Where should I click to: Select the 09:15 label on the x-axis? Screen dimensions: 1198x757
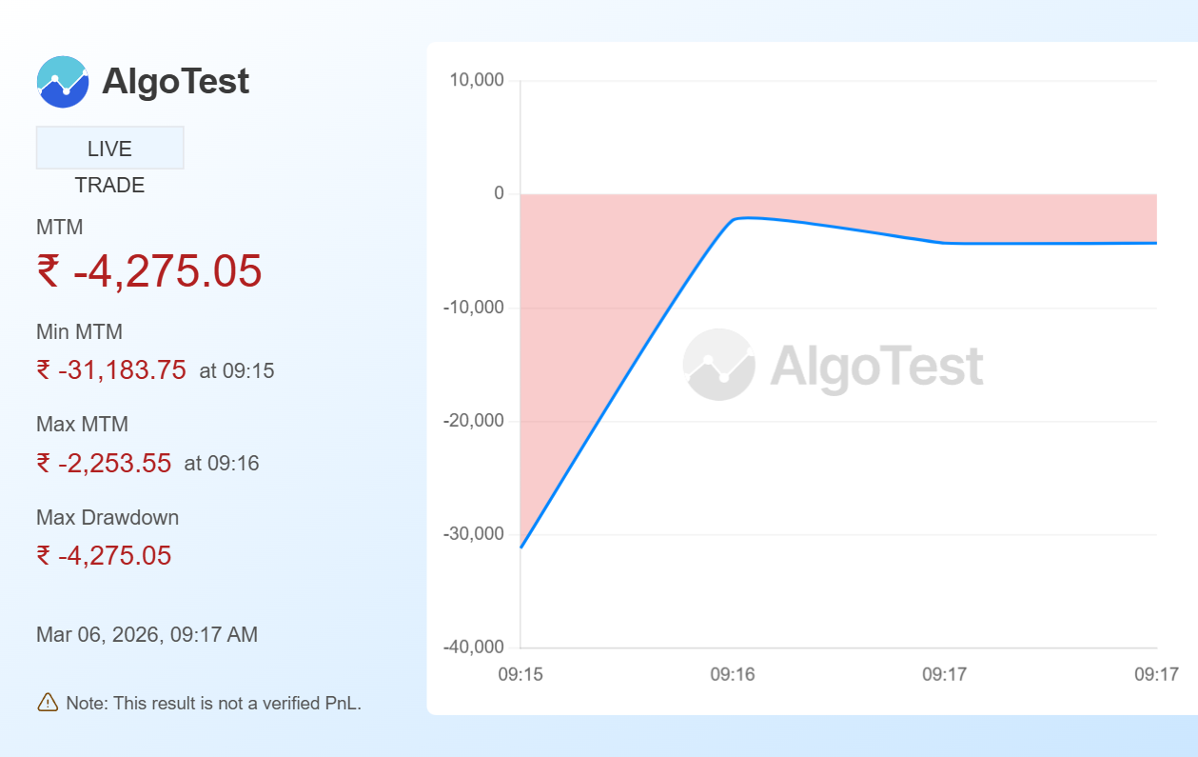click(x=523, y=674)
